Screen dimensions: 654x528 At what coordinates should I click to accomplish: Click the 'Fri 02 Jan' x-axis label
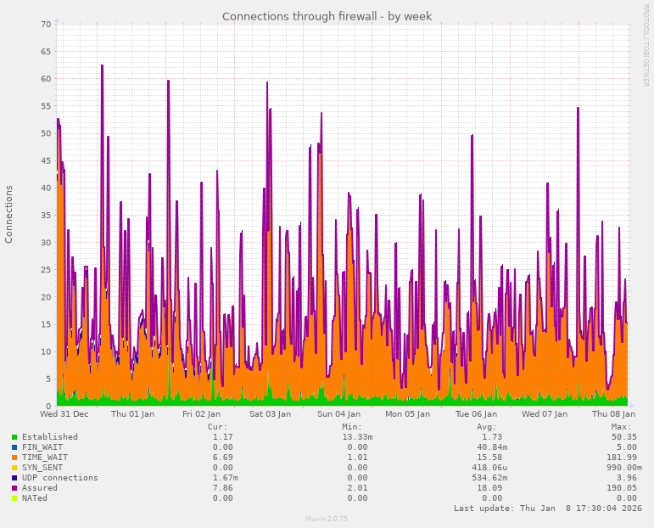201,414
